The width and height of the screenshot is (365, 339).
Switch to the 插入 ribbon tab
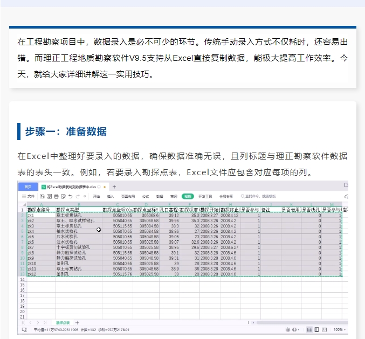coord(111,197)
